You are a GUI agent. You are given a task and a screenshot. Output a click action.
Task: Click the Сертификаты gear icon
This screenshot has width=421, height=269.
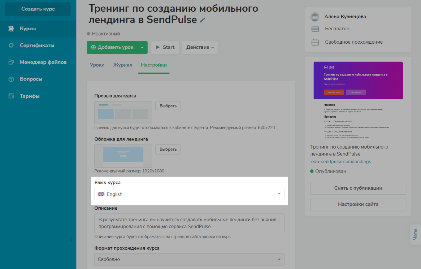pyautogui.click(x=11, y=46)
